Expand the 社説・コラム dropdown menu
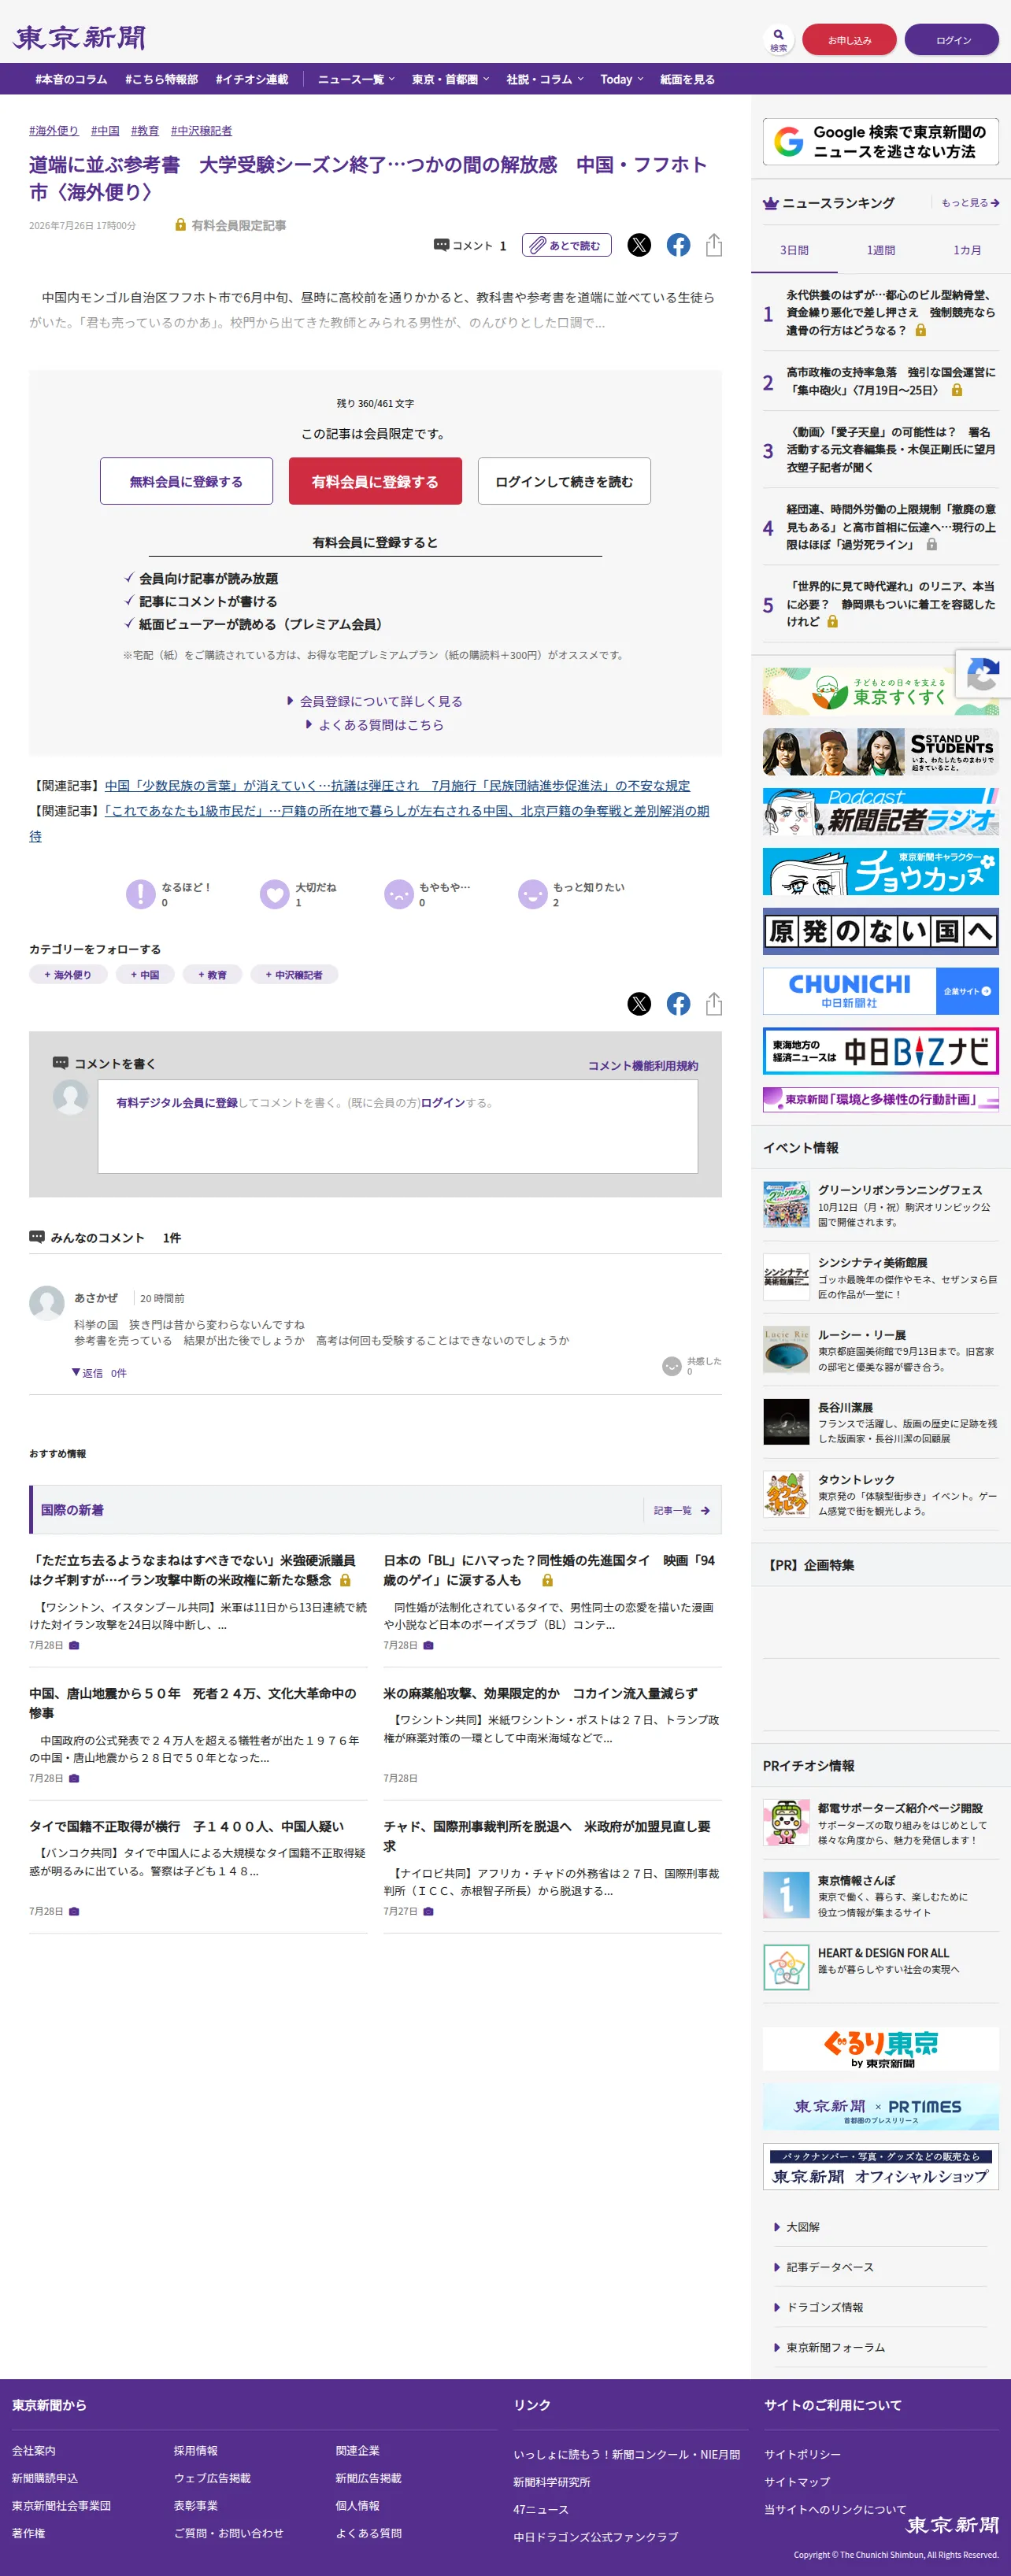The height and width of the screenshot is (2576, 1011). click(545, 79)
